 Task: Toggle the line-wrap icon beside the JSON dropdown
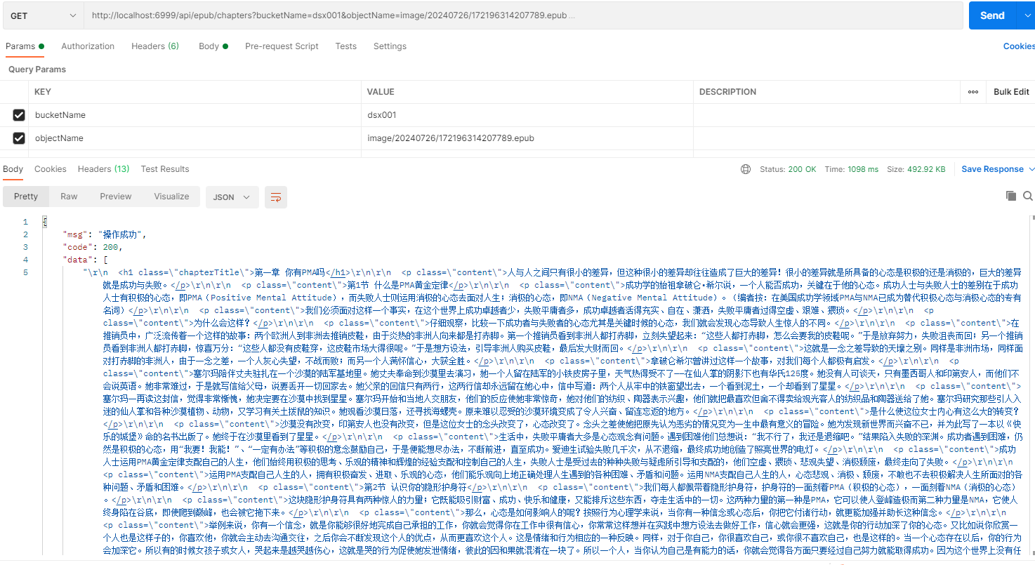coord(275,197)
